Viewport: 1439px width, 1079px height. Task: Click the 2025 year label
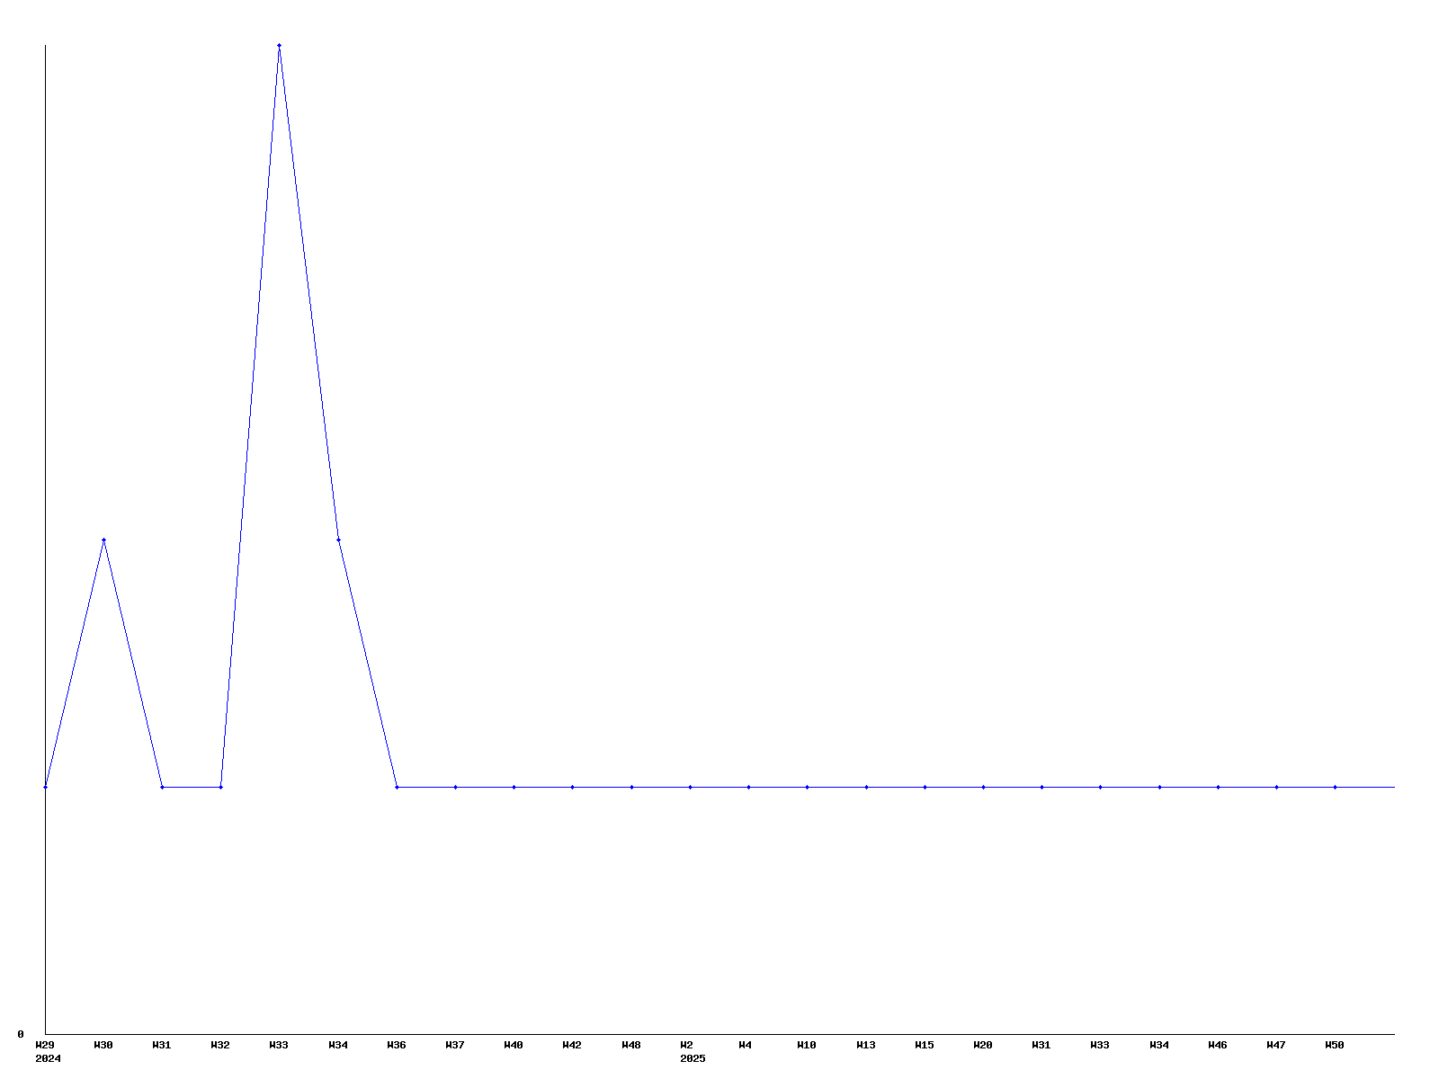point(693,1058)
